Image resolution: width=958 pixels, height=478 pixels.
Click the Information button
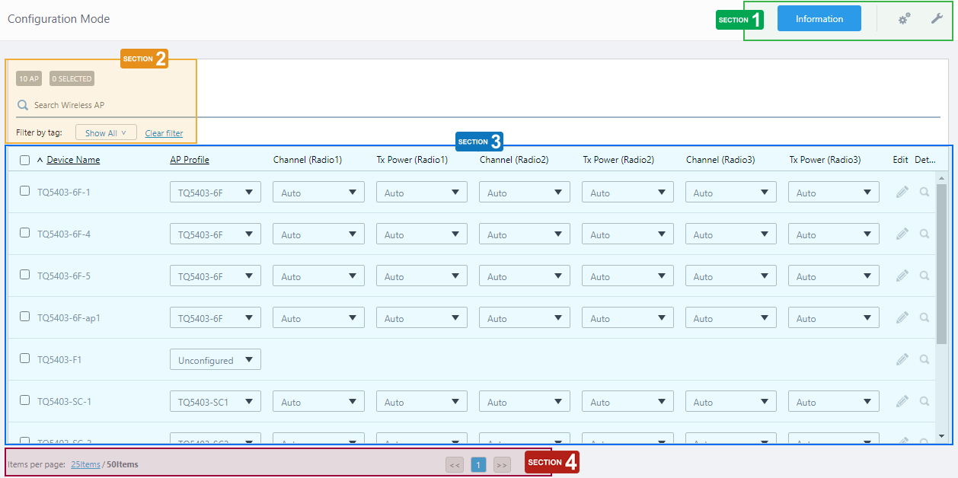(x=819, y=19)
